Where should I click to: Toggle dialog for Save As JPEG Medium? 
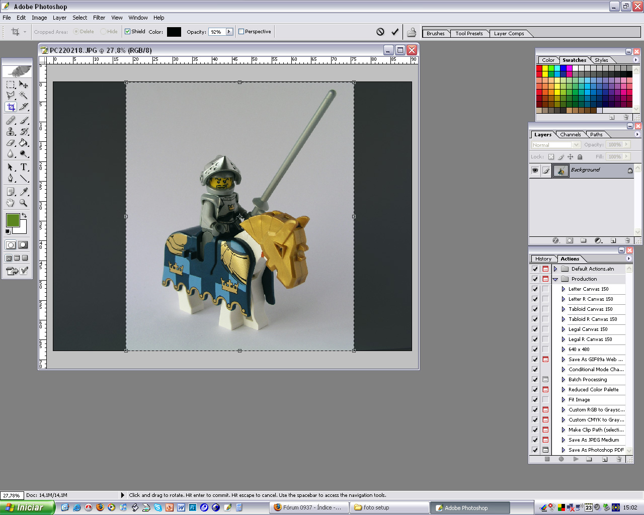point(545,440)
